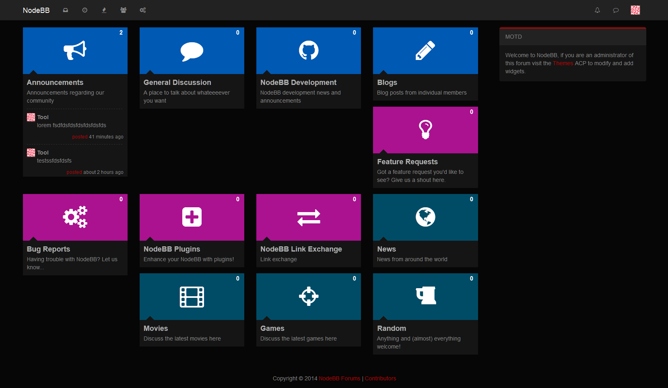Click 'posted' link 41 minutes ago
This screenshot has width=668, height=388.
click(80, 137)
